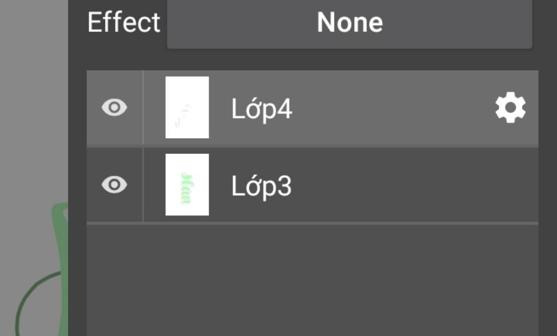Select the Lớp3 layer thumbnail

click(187, 185)
